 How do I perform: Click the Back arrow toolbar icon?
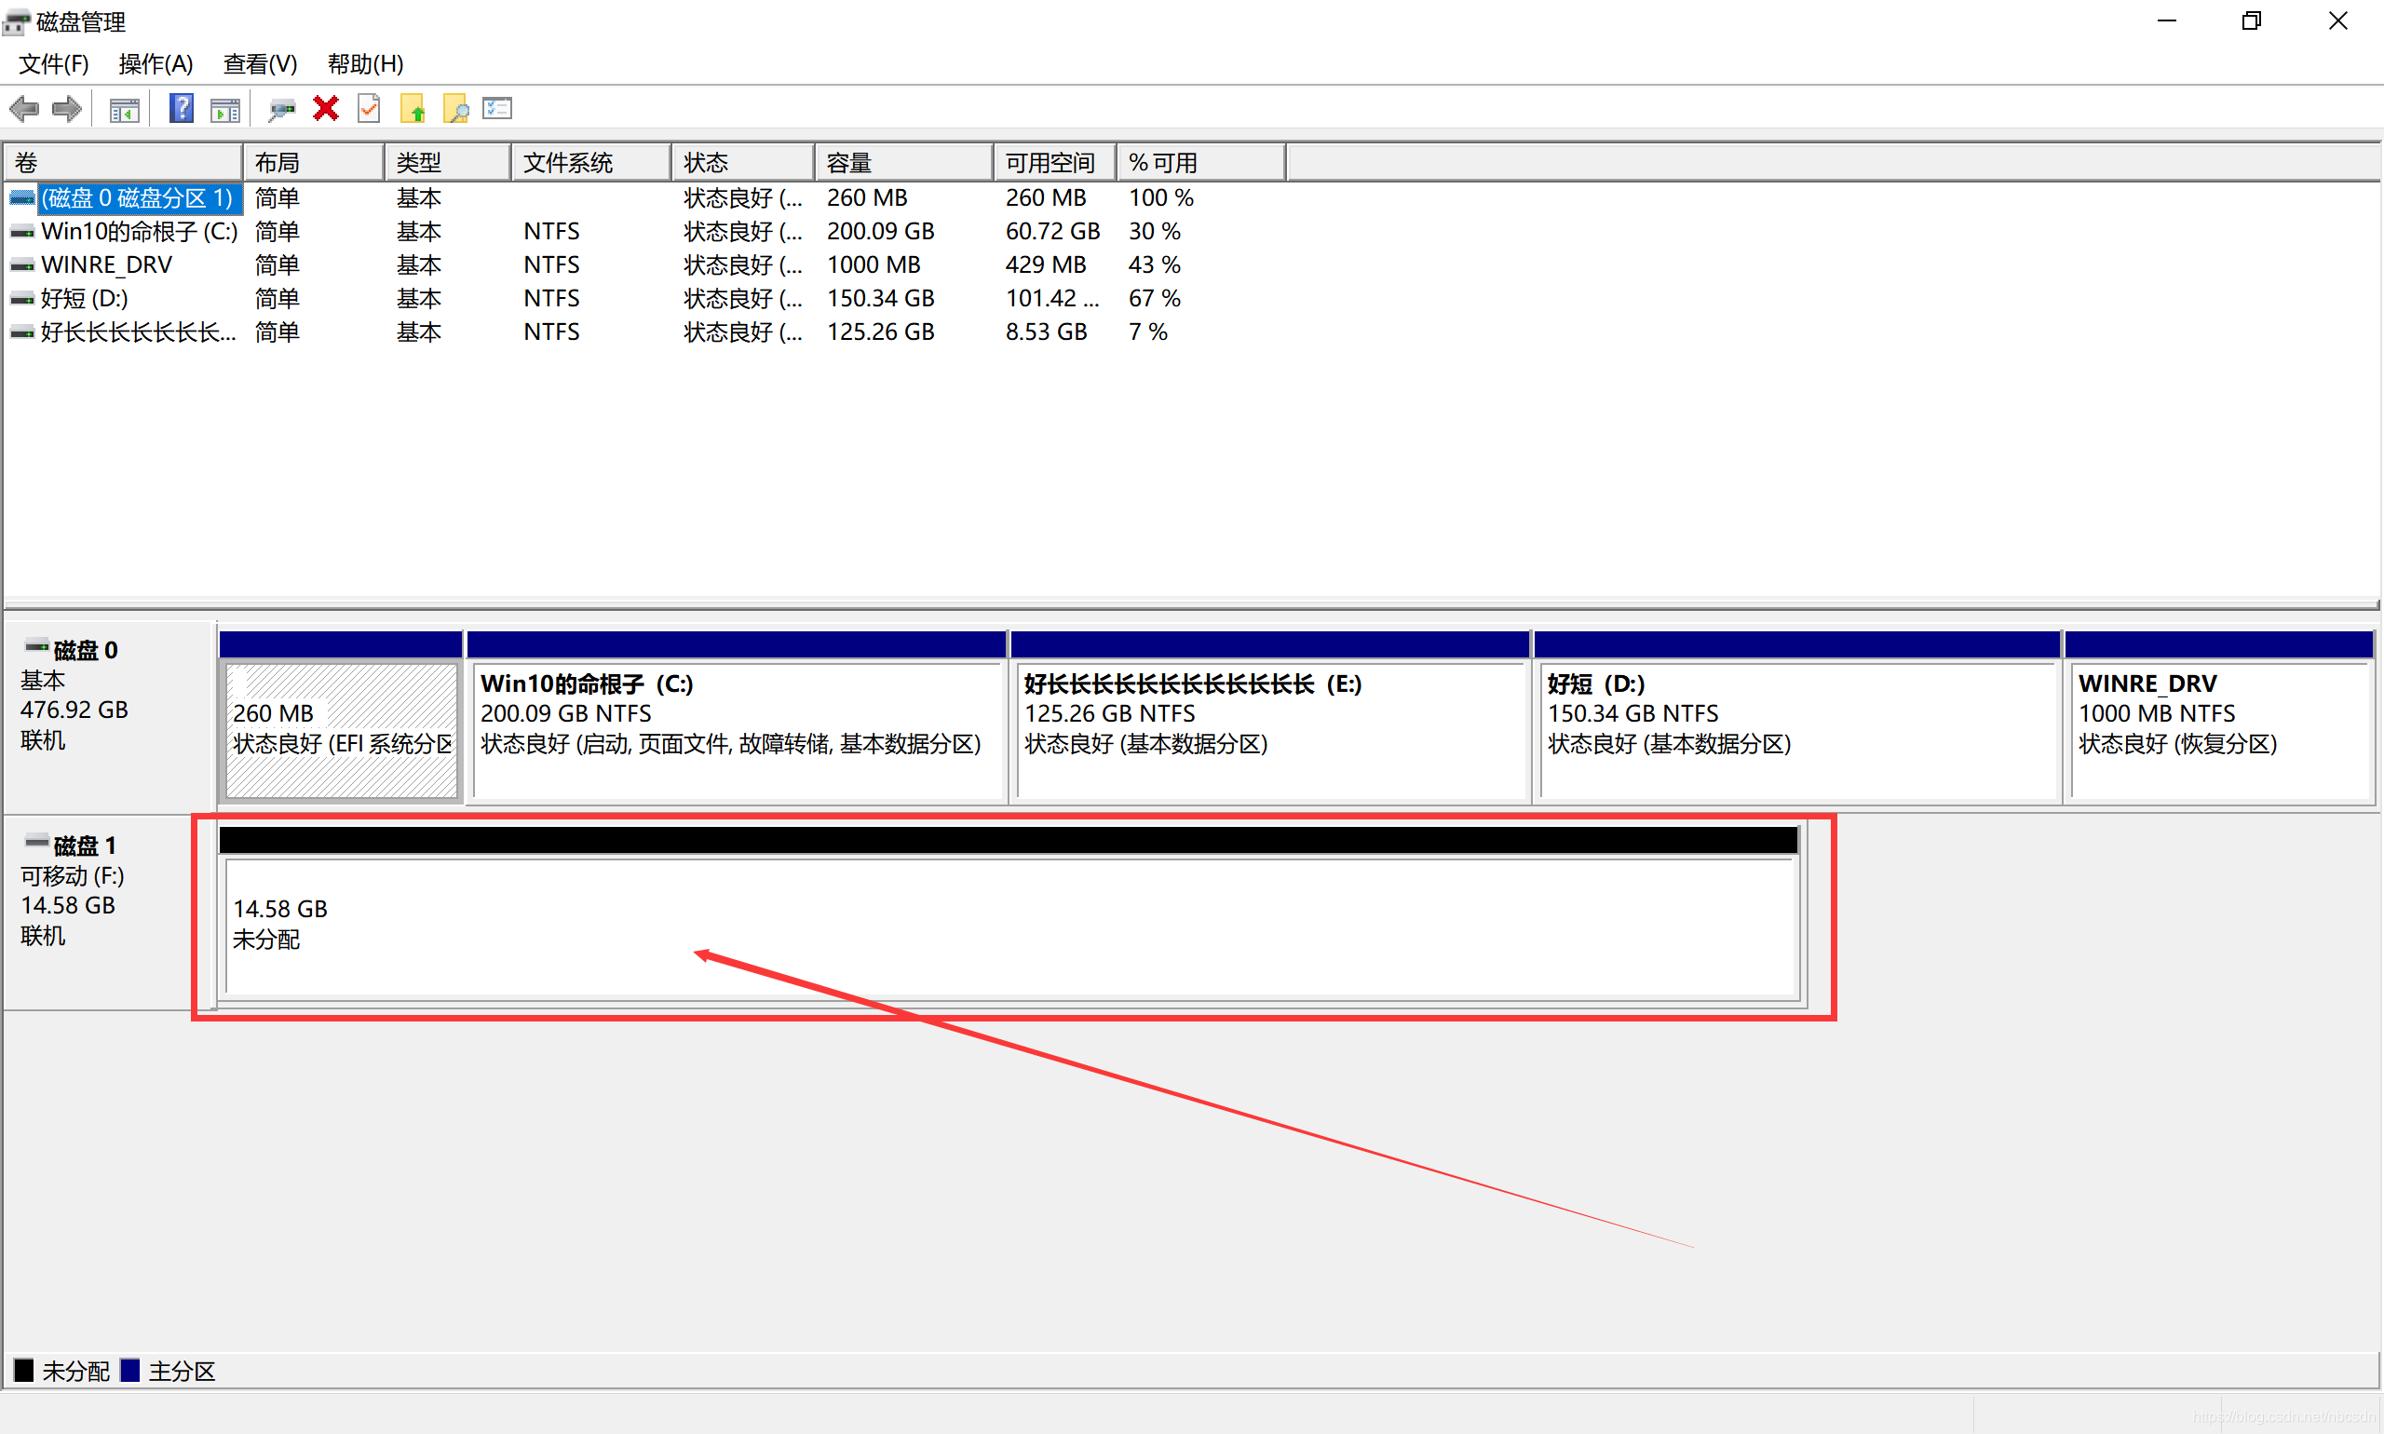pos(24,108)
